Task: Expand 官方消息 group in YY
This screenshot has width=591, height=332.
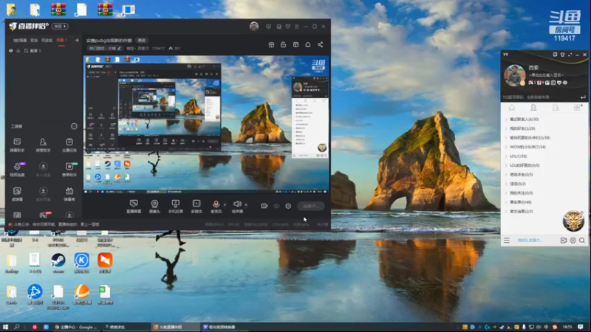Action: pyautogui.click(x=521, y=212)
